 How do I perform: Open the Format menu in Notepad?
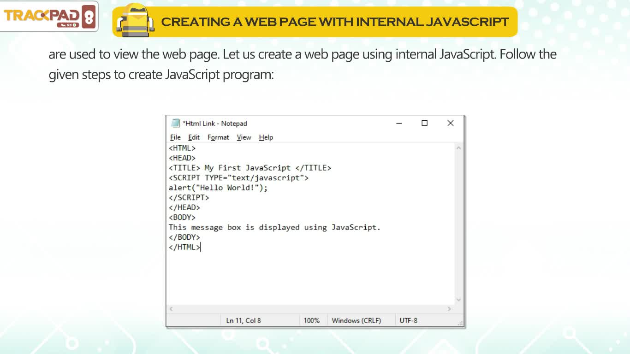(x=218, y=137)
